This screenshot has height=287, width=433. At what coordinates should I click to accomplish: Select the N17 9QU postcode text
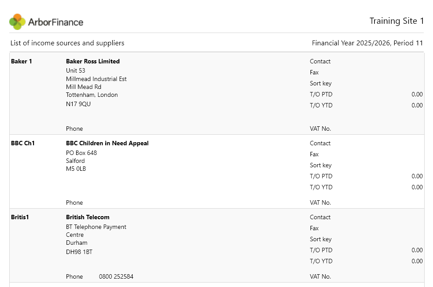click(x=78, y=104)
